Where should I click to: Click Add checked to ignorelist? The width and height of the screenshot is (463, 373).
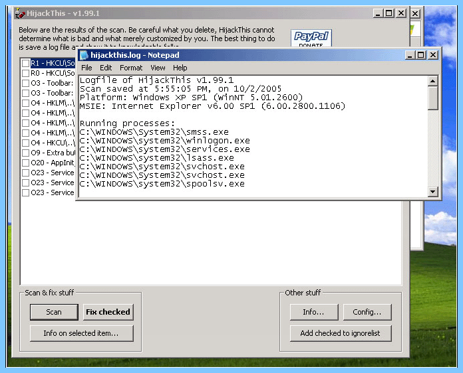click(x=341, y=333)
